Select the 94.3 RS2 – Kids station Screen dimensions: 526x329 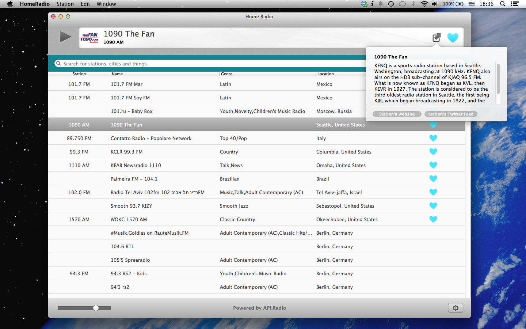click(129, 273)
